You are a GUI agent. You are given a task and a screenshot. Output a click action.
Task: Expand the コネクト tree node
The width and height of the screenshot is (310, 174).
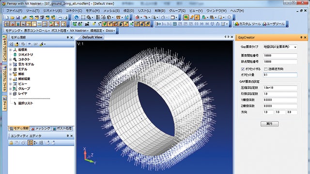[11, 59]
